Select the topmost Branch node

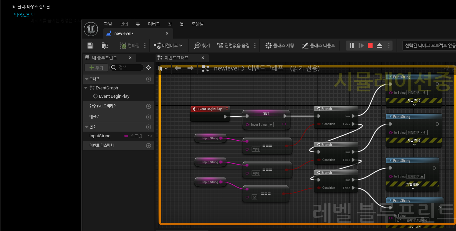pyautogui.click(x=336, y=109)
